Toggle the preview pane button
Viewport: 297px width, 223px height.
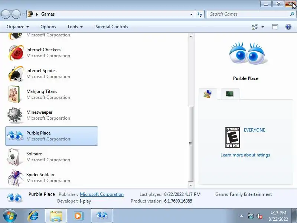click(x=275, y=27)
